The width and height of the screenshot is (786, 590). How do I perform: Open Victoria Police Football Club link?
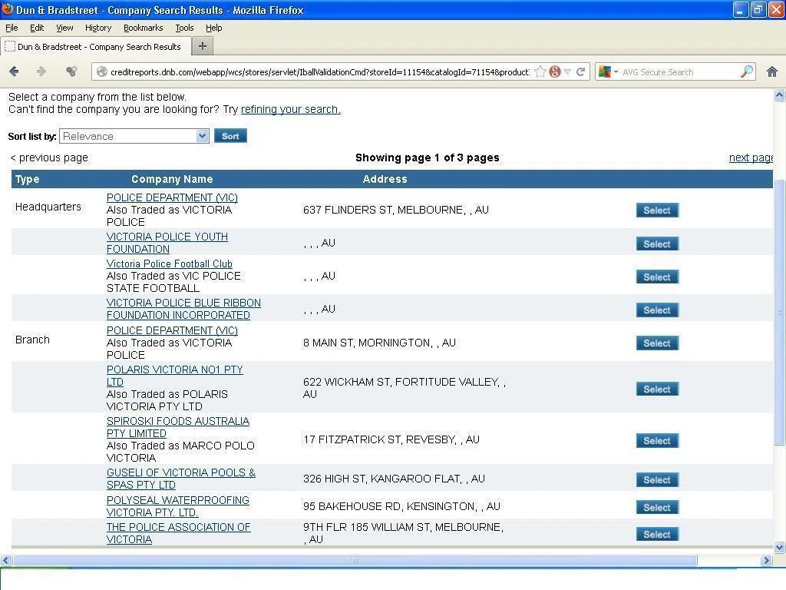click(x=170, y=264)
